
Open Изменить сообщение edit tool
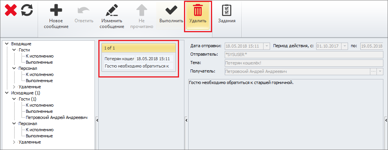[112, 17]
